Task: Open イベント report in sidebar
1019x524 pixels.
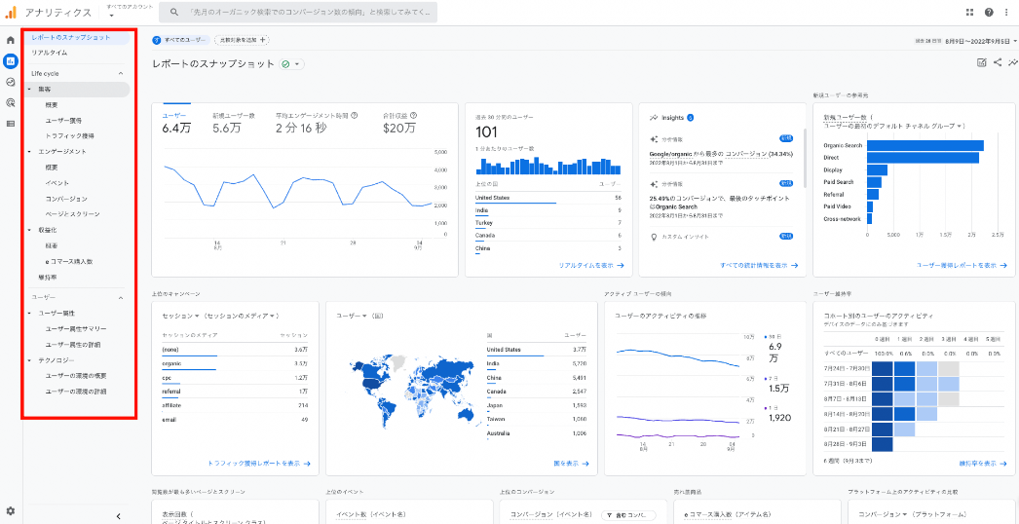Action: pos(57,183)
